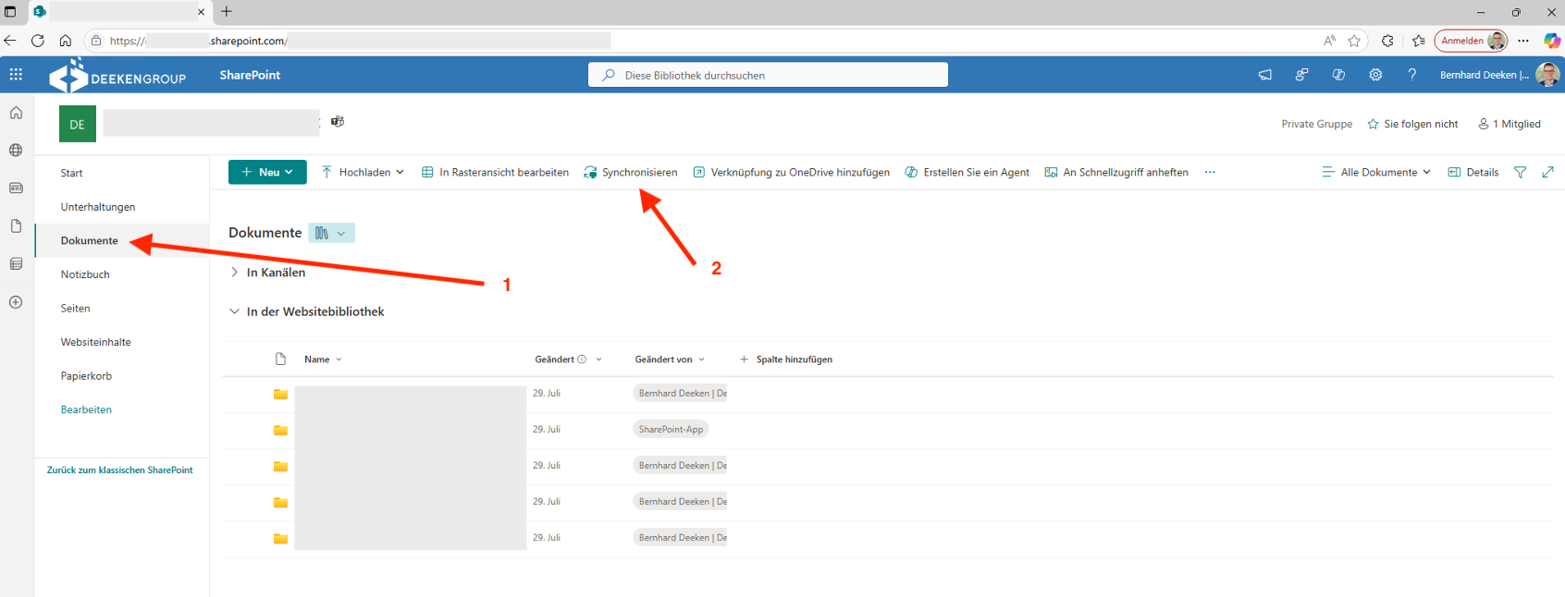Click the Diese Bibliothek durchsuchen search box

[x=768, y=76]
